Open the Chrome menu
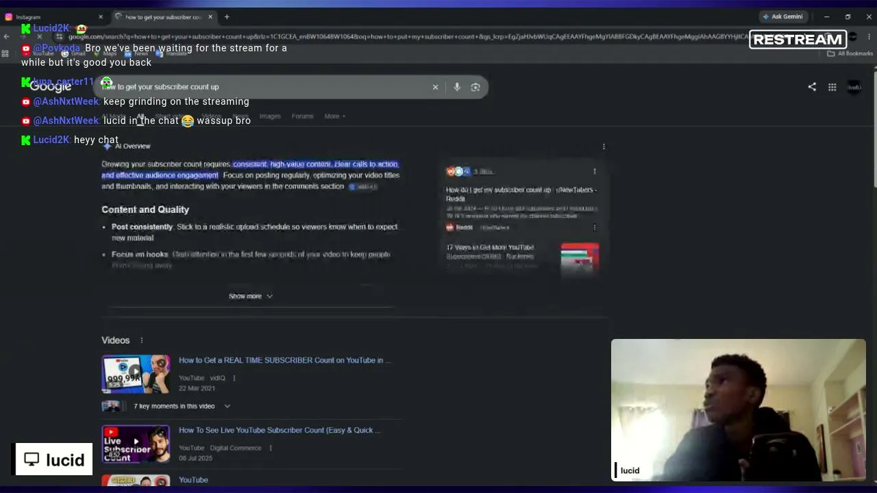 pos(869,36)
